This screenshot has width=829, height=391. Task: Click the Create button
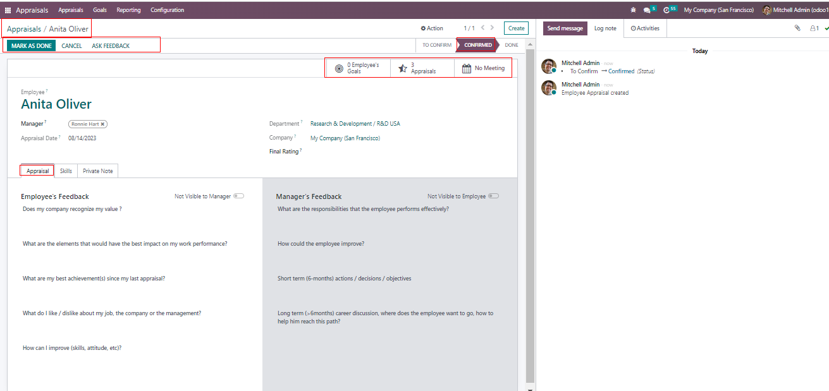[517, 28]
